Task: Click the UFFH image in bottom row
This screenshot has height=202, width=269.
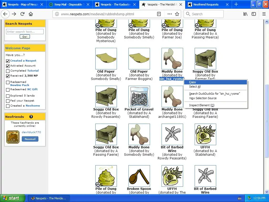Action: [x=172, y=176]
